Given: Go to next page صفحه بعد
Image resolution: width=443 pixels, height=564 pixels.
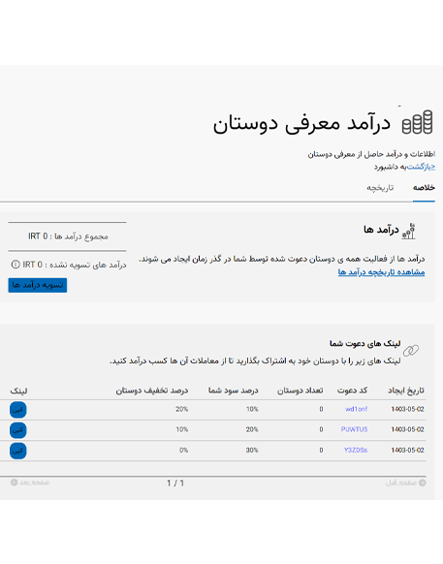Looking at the screenshot, I should [x=30, y=483].
